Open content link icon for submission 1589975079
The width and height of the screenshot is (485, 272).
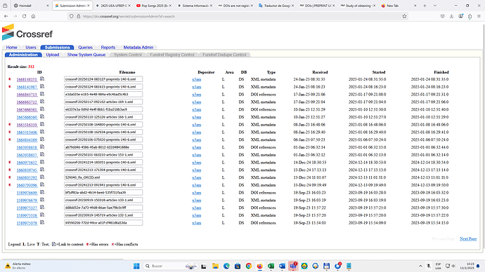point(42,222)
